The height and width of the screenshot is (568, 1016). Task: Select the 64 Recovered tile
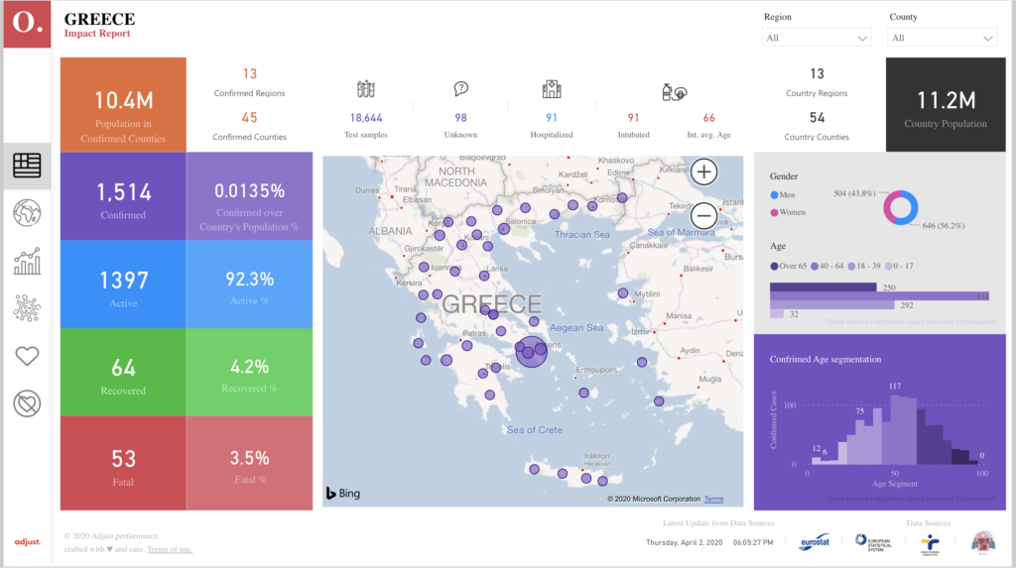pyautogui.click(x=123, y=373)
